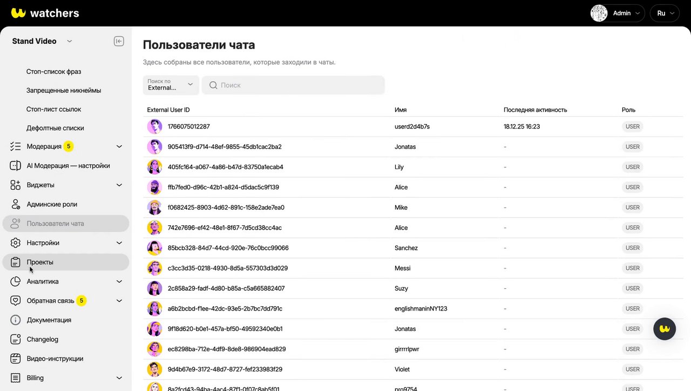
Task: Open 'Стоп-лист ссылок' menu item
Action: (x=53, y=109)
